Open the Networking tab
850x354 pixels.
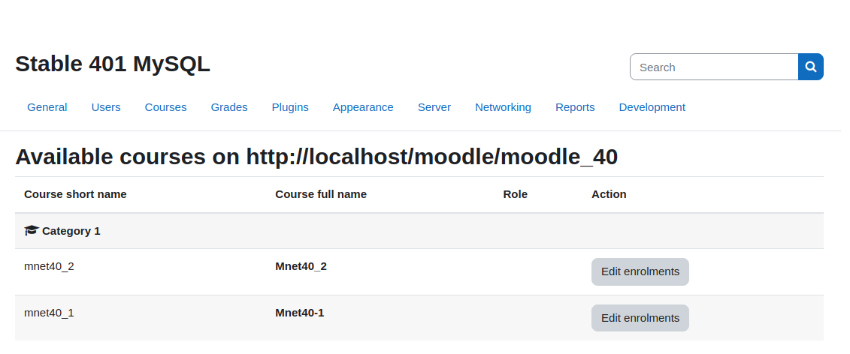pos(503,107)
